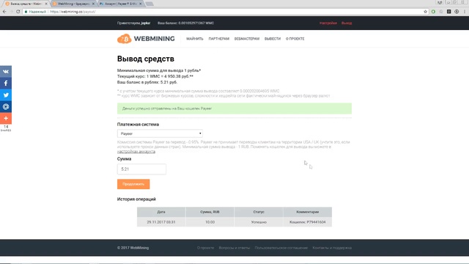
Task: Share via Mail.ru @ sidebar icon
Action: (6, 106)
